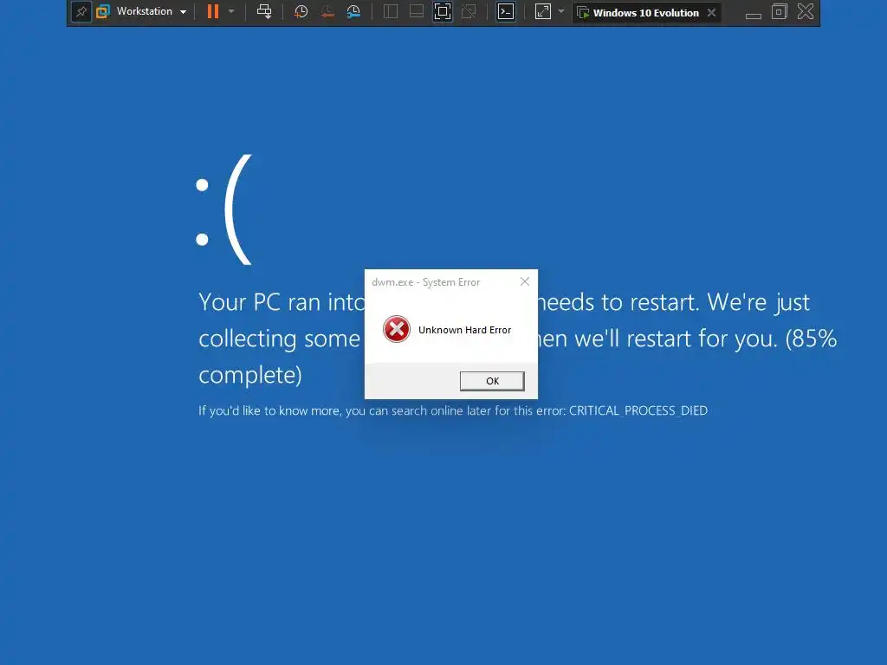Send Ctrl+Alt+Del to the virtual machine

point(264,12)
